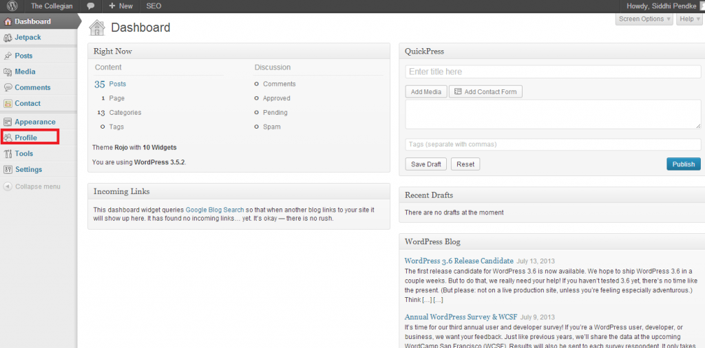Click the Reset button
Image resolution: width=705 pixels, height=348 pixels.
pos(465,164)
